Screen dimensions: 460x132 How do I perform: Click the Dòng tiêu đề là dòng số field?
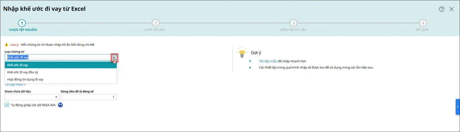pyautogui.click(x=89, y=97)
